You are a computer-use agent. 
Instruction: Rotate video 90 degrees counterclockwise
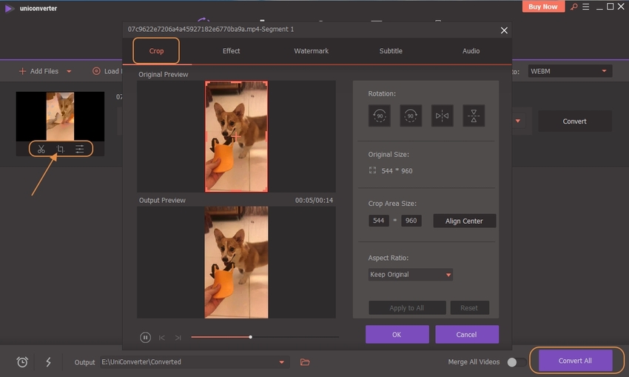point(380,116)
